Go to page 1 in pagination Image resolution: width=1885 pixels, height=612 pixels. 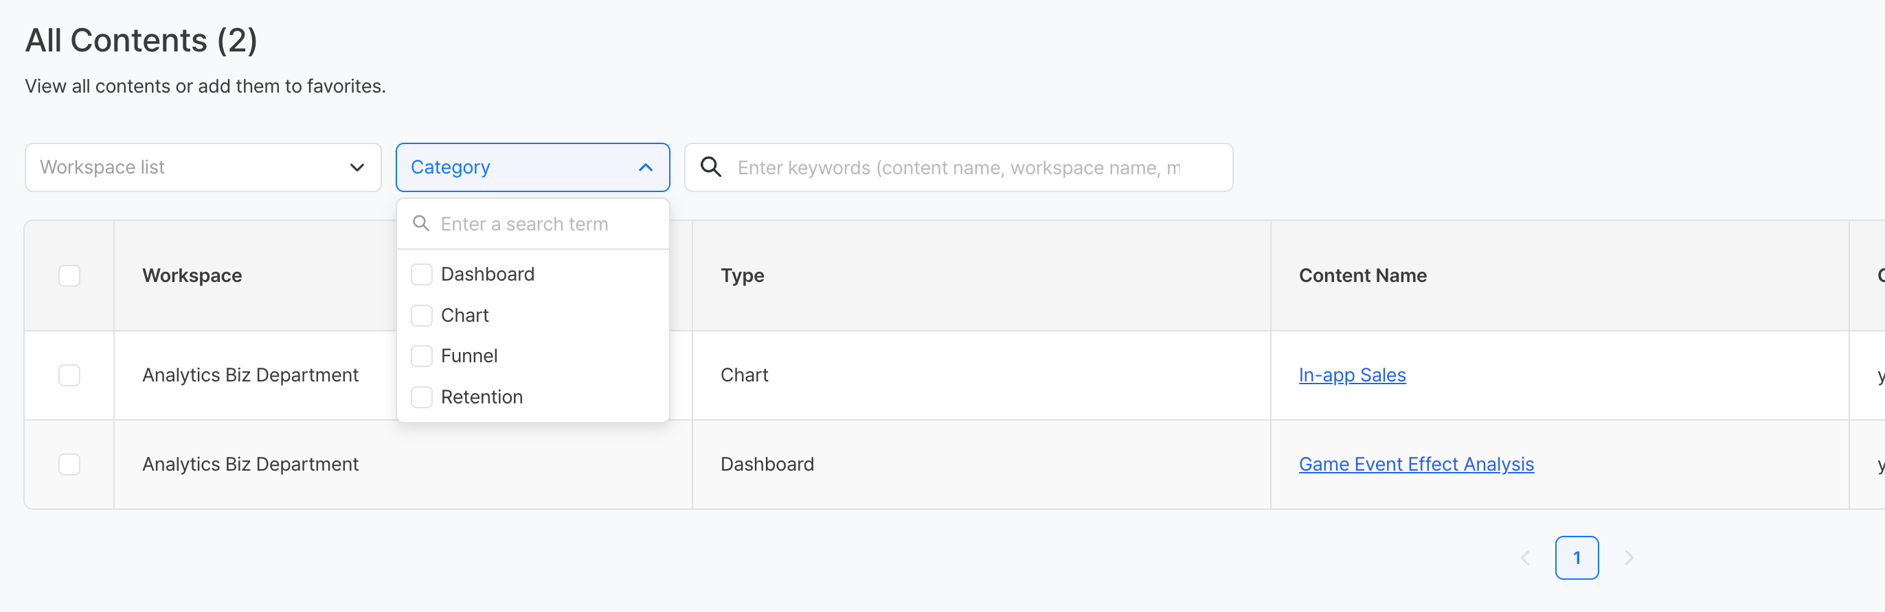(1576, 558)
